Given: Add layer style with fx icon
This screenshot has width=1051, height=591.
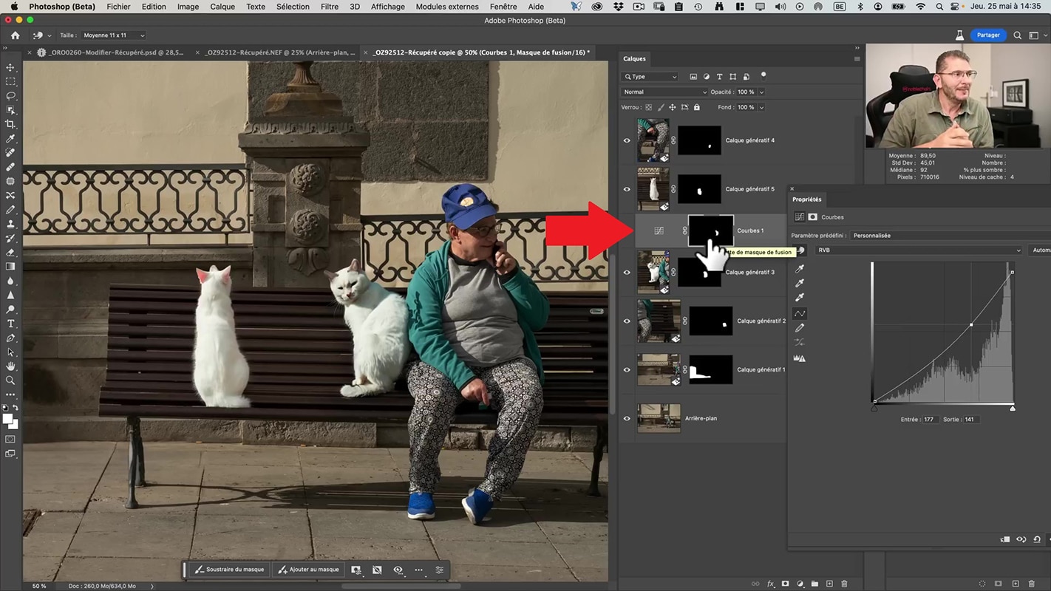Looking at the screenshot, I should [771, 584].
